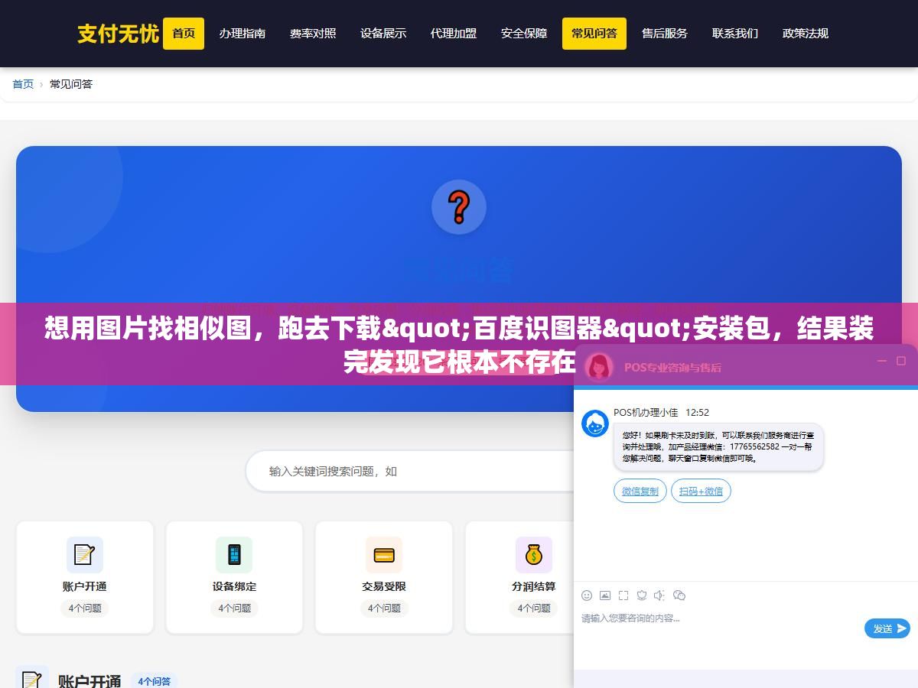Viewport: 918px width, 688px height.
Task: Click the flower rating icon in chat
Action: (642, 596)
